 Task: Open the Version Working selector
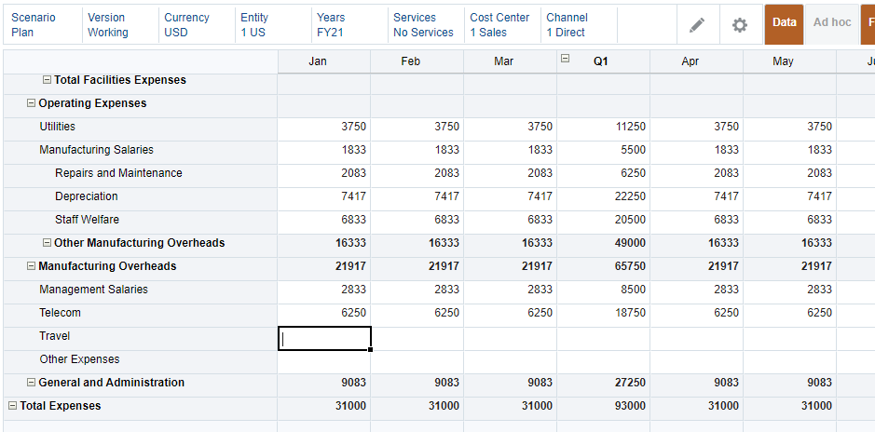tap(120, 25)
